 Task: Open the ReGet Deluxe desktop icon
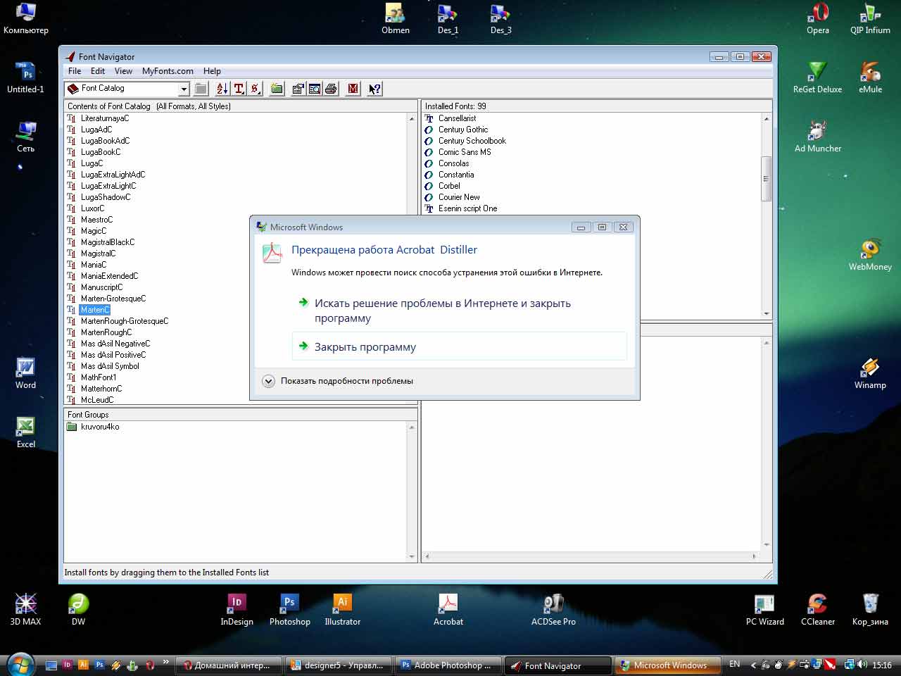(x=817, y=77)
